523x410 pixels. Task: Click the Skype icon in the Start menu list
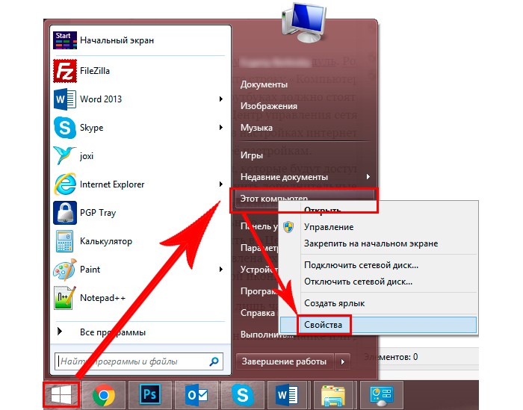coord(65,128)
